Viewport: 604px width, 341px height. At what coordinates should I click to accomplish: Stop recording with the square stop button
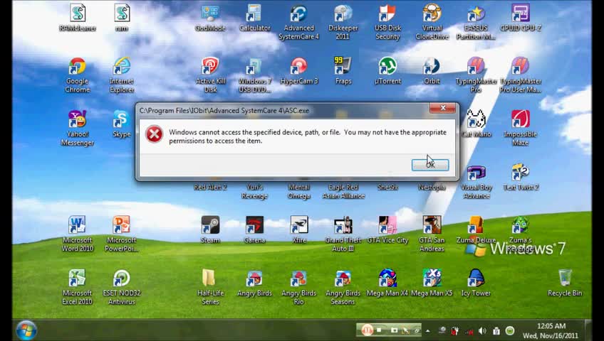pyautogui.click(x=379, y=330)
